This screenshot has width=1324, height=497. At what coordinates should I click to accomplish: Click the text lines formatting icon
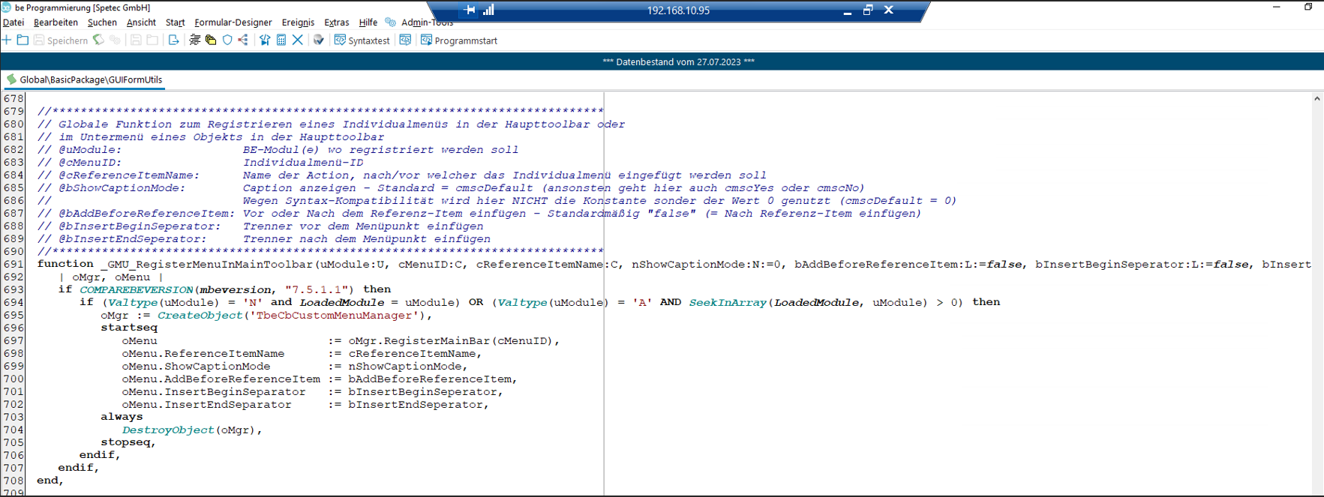tap(195, 40)
